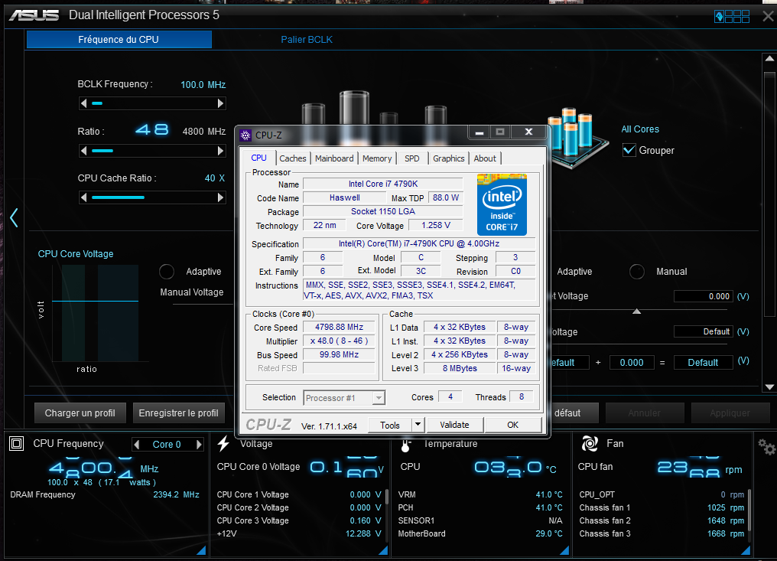Image resolution: width=777 pixels, height=561 pixels.
Task: Click the vertical scrollbar thumb
Action: coord(769,194)
